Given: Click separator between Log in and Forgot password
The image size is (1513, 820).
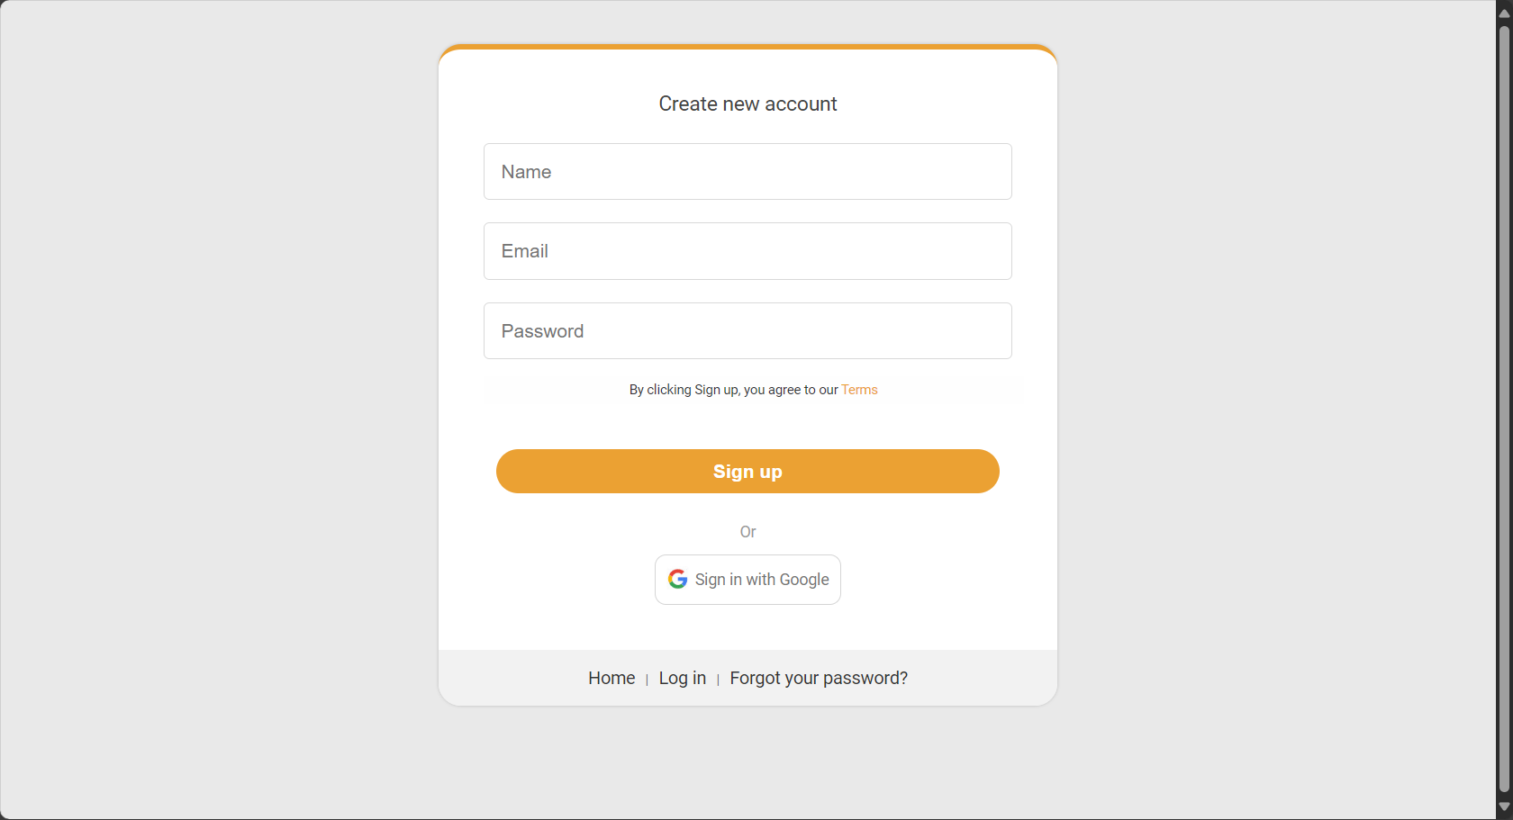Looking at the screenshot, I should 718,680.
